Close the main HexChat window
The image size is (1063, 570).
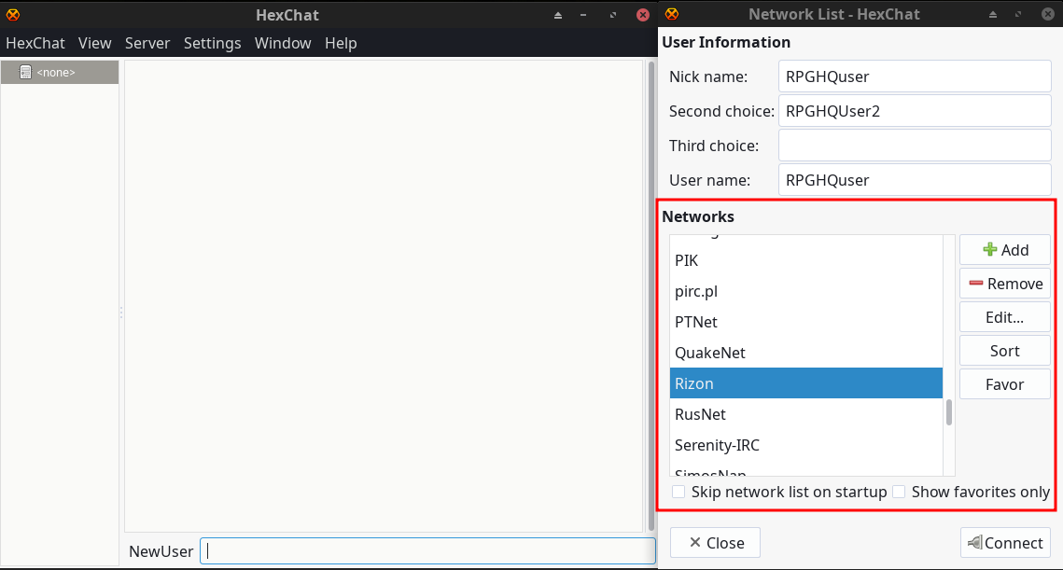tap(643, 15)
